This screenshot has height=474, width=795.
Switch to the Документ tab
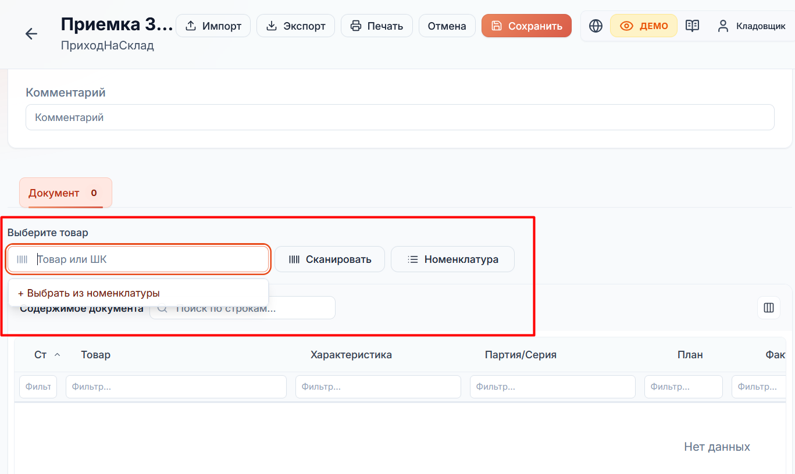tap(66, 193)
